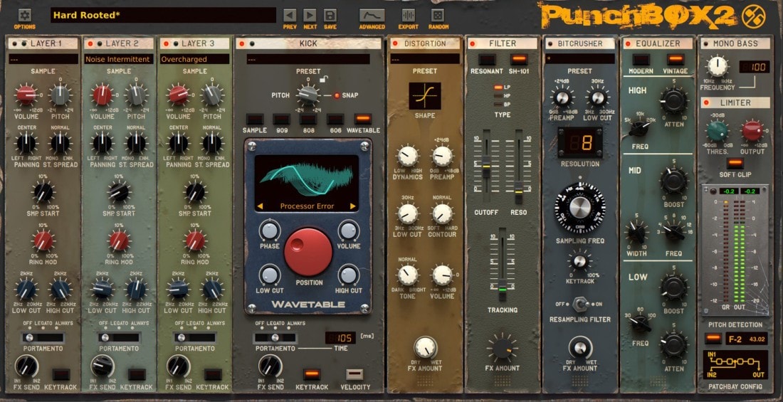Flip the Resampling Filter on/off switch
783x402 pixels.
click(x=579, y=304)
